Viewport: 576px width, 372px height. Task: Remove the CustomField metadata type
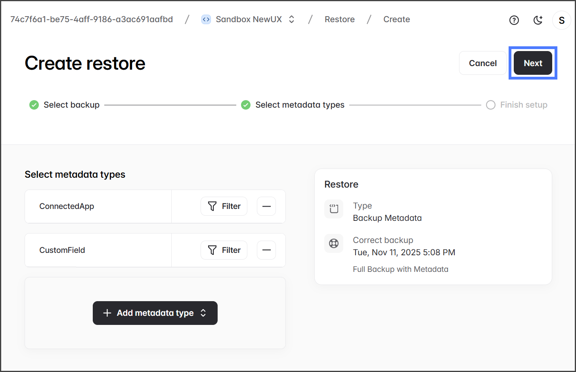click(x=266, y=250)
